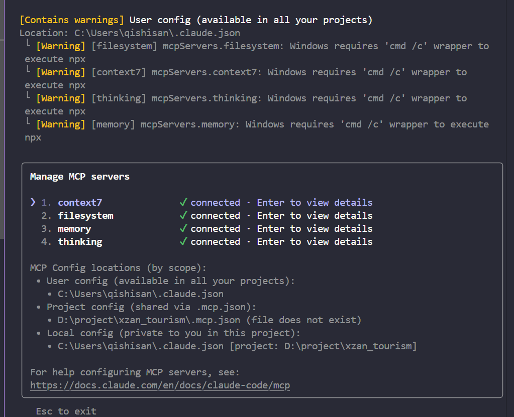
Task: Click the 'MCP Config locations (by scope):' line
Action: pos(119,268)
